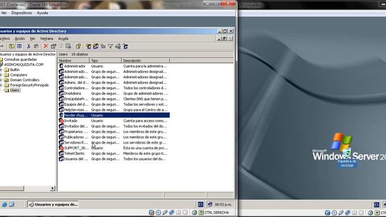
Task: Open Properties via the toolbar icon
Action: (54, 46)
